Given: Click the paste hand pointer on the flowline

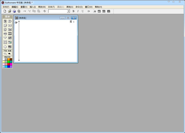Looking at the screenshot, I should click(x=16, y=22).
